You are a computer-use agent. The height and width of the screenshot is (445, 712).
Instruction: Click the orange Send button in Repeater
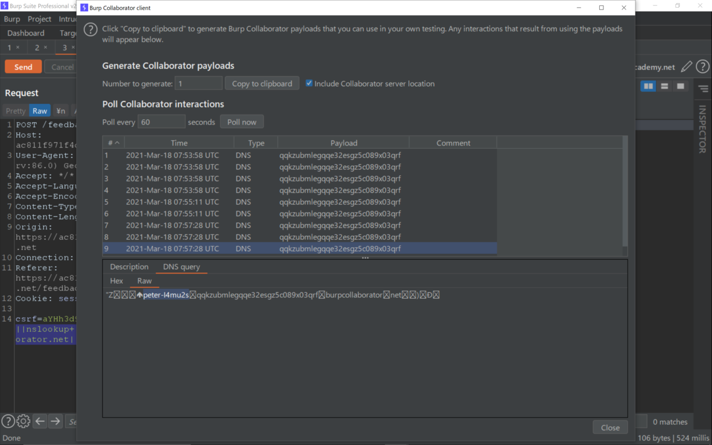click(x=23, y=67)
